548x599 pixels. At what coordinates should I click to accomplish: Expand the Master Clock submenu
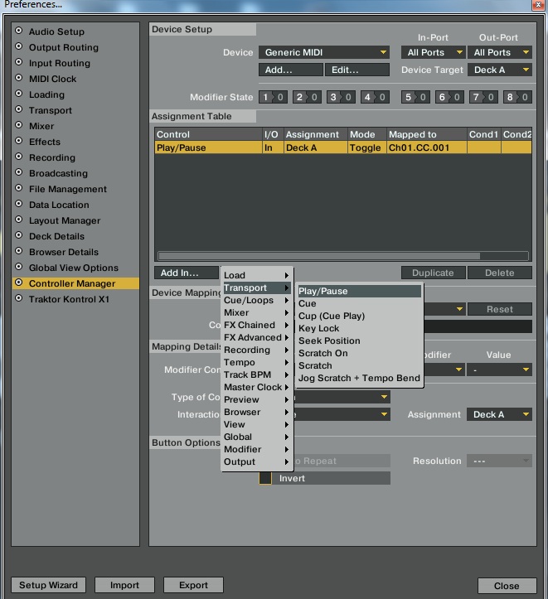(256, 387)
